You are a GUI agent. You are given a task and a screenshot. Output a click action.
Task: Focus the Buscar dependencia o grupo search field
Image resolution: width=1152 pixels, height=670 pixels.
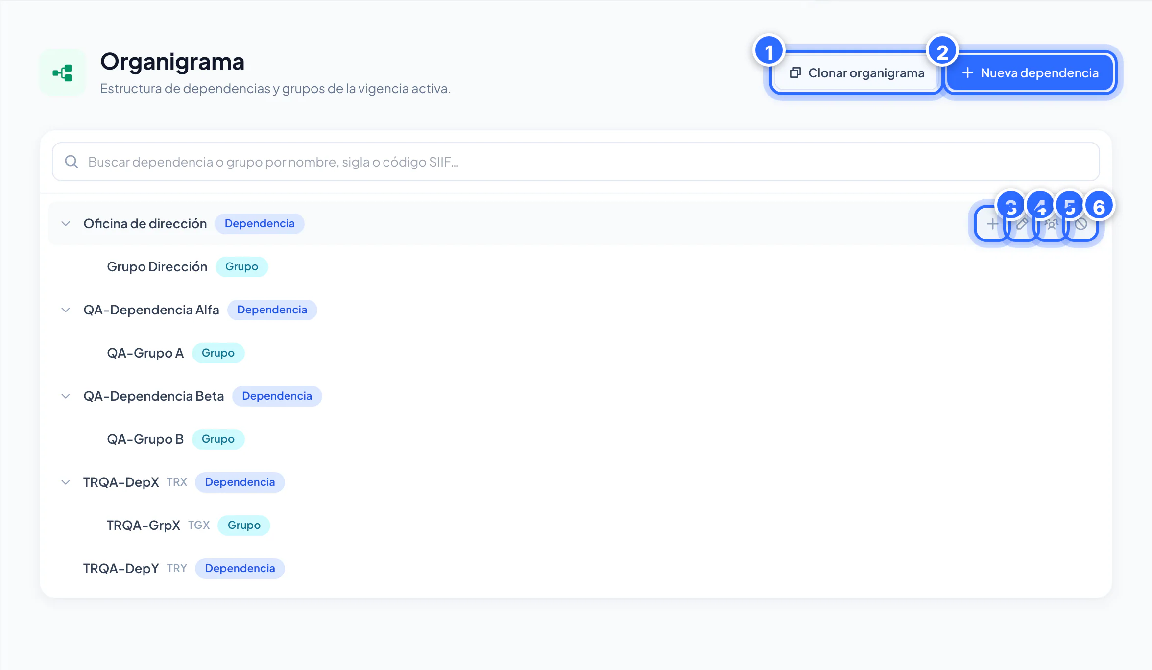pyautogui.click(x=576, y=162)
